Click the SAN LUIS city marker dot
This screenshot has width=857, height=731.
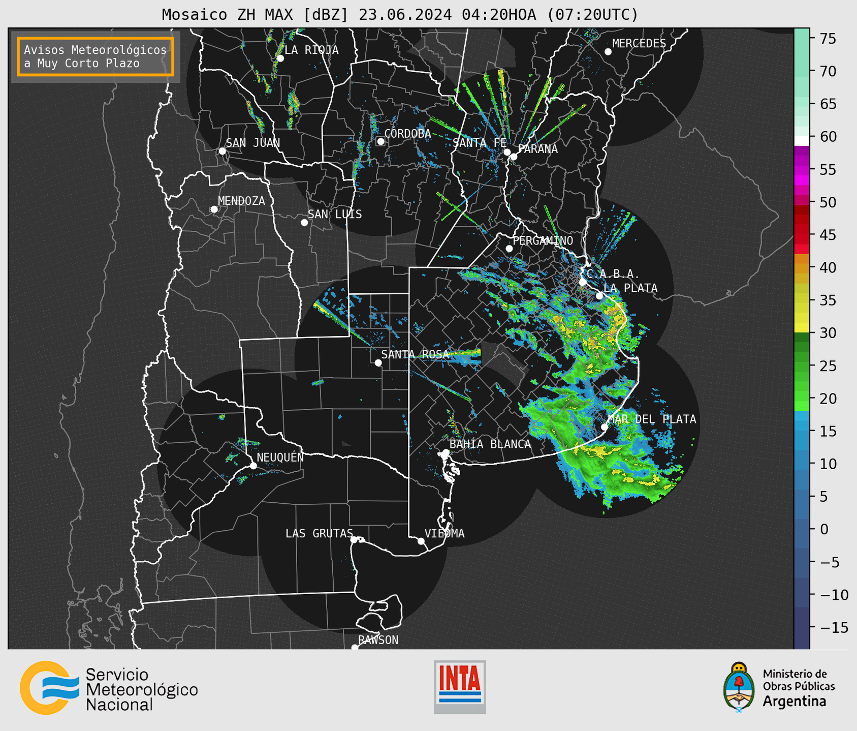pyautogui.click(x=304, y=223)
